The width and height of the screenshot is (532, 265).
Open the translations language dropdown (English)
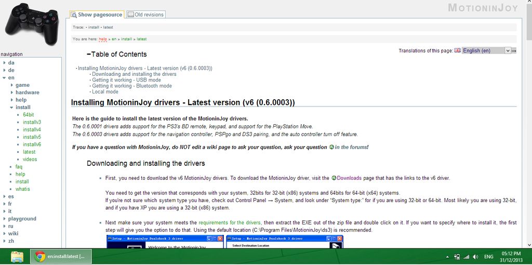[x=486, y=50]
